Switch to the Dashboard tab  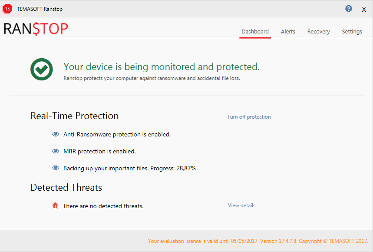255,31
